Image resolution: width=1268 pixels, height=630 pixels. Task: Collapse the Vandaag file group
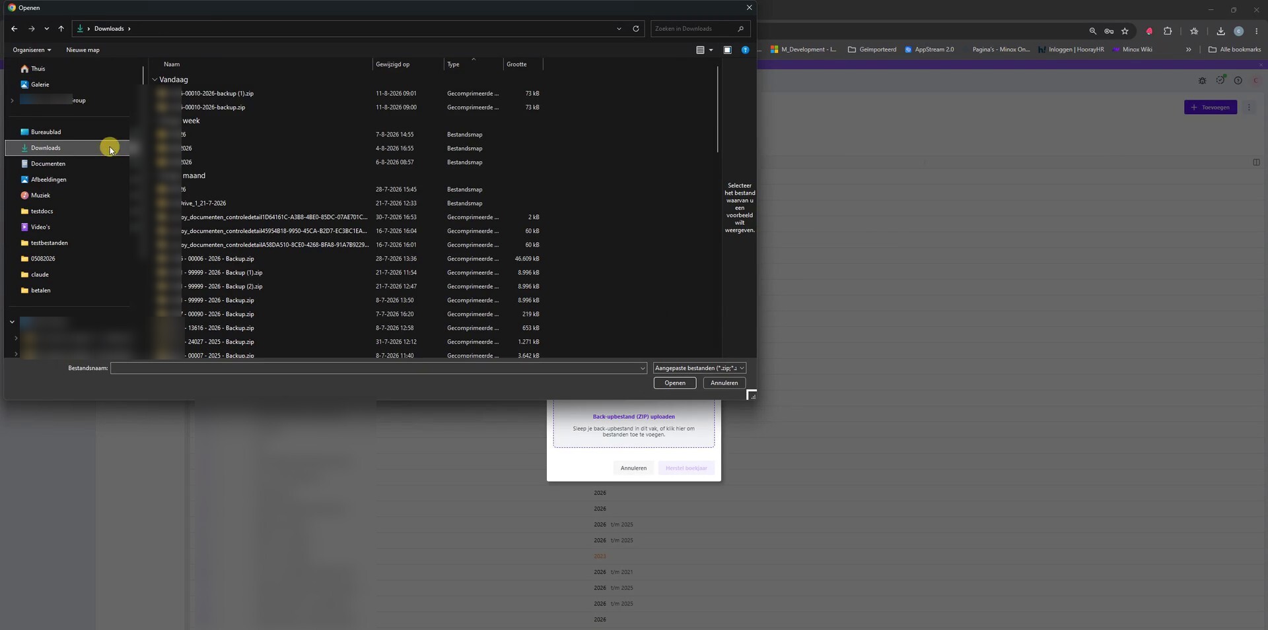(155, 80)
